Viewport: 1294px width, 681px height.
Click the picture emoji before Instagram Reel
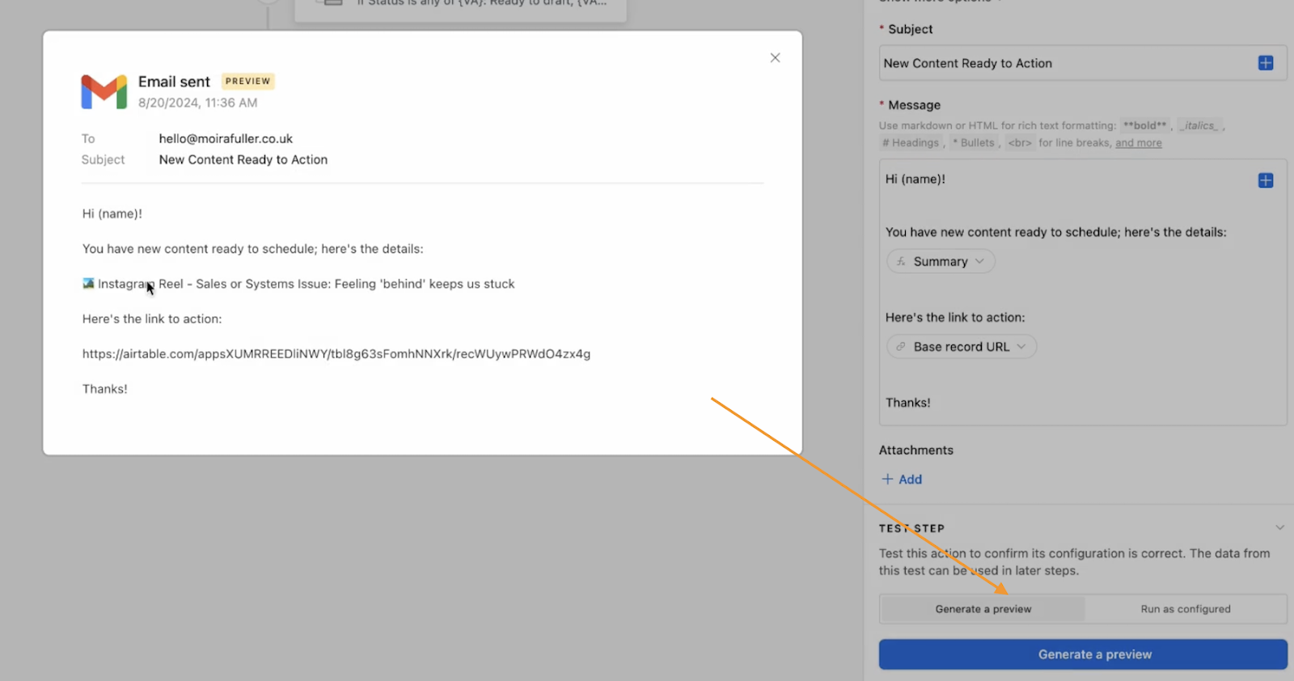88,284
